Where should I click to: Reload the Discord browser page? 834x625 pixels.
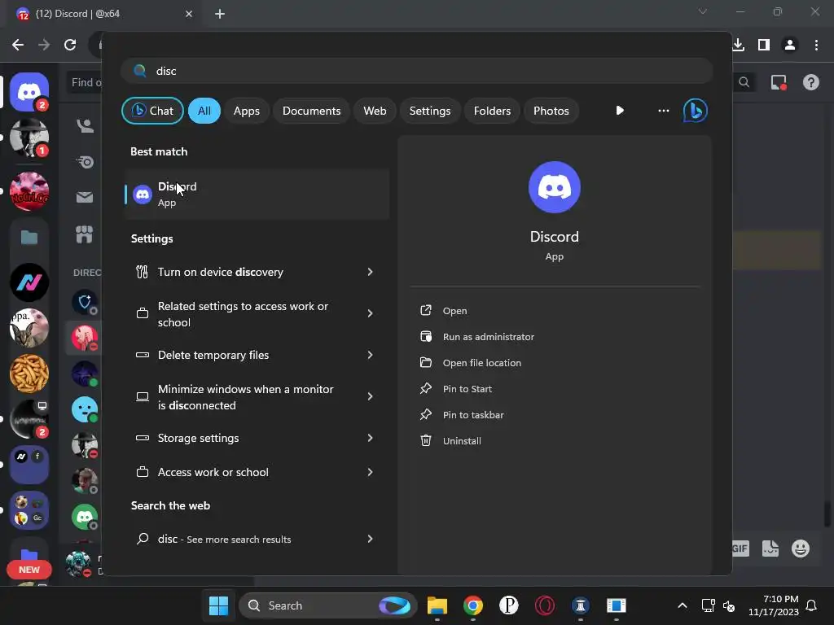[70, 45]
